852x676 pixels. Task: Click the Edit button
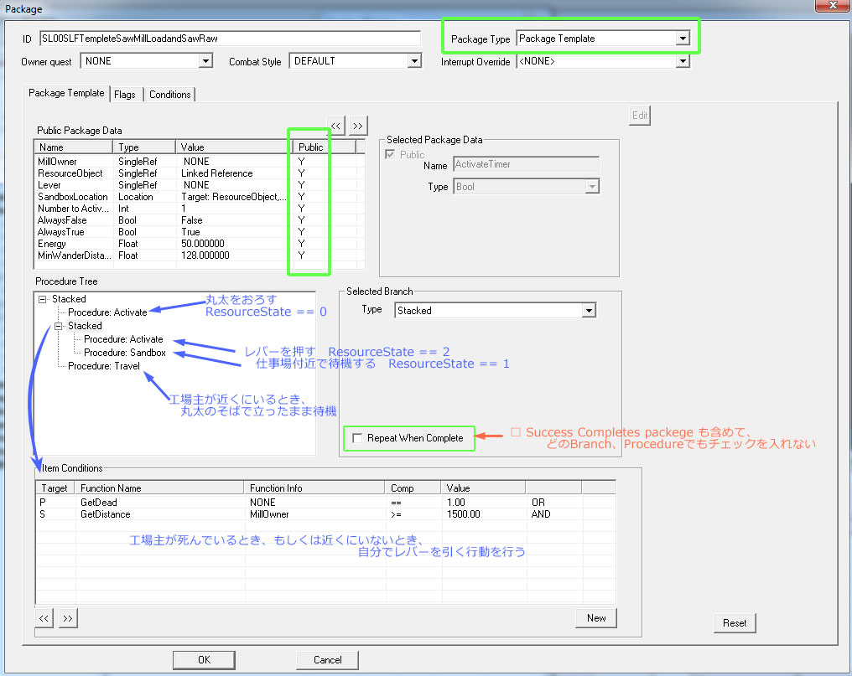[x=640, y=115]
